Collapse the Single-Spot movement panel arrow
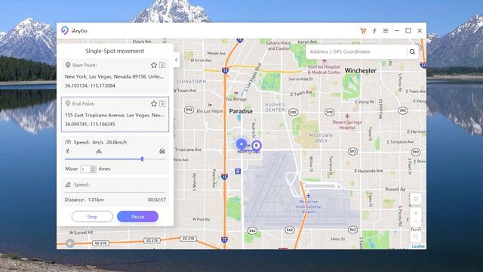The width and height of the screenshot is (483, 272). pyautogui.click(x=177, y=60)
